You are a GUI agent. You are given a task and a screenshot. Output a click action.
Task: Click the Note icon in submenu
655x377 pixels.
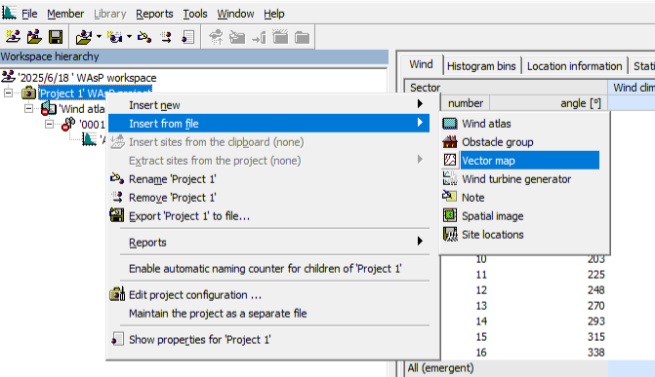[450, 197]
